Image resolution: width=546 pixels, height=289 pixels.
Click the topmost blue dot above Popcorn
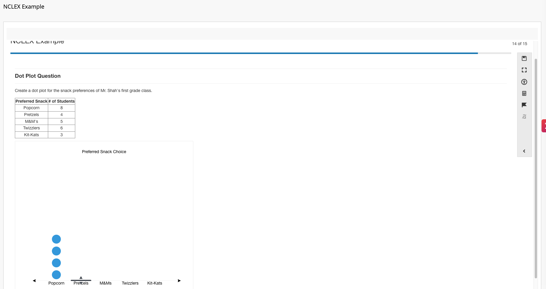56,239
